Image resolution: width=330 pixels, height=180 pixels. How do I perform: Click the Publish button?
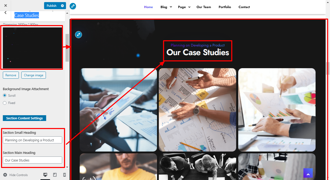(51, 5)
